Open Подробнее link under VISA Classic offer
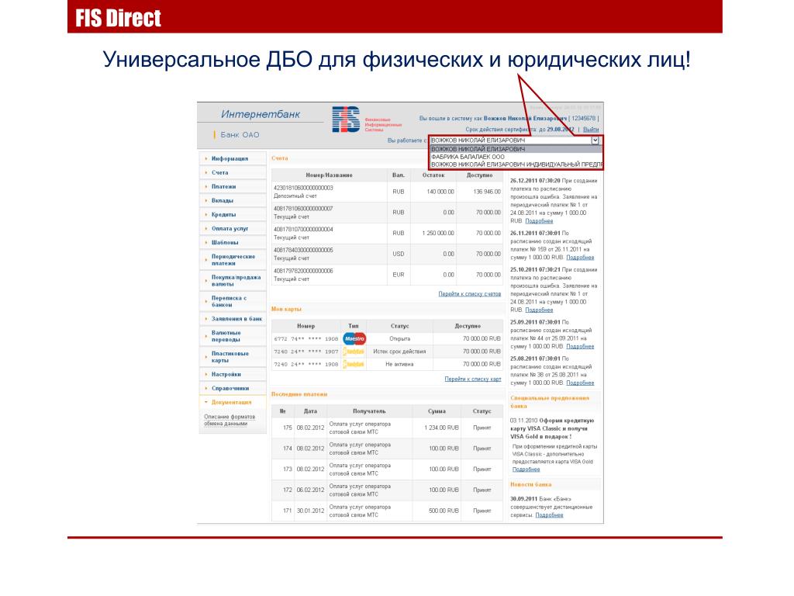This screenshot has width=794, height=596. pyautogui.click(x=526, y=470)
